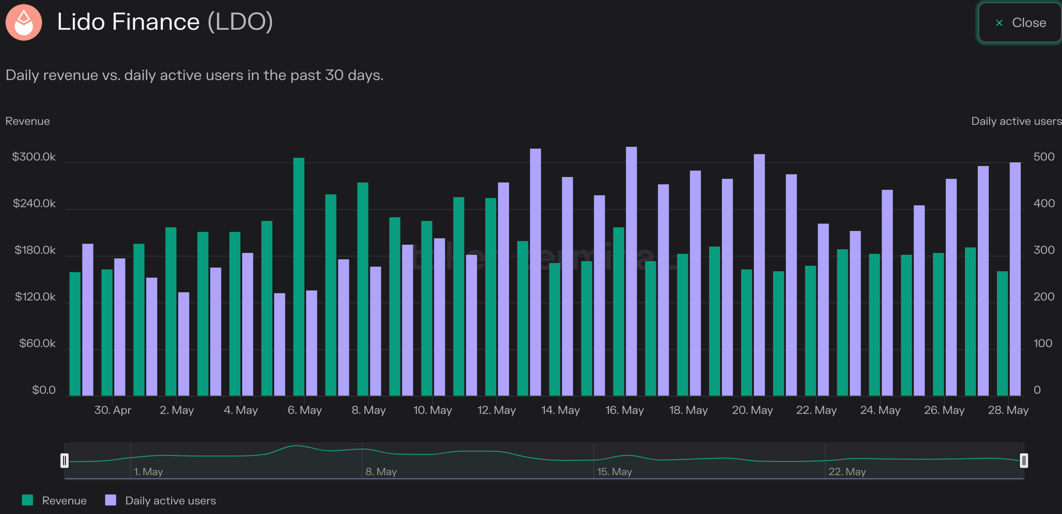Click the 1. May marker in navigator

click(148, 471)
